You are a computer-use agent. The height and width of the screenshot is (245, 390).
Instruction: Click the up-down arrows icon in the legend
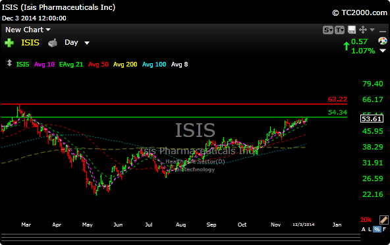click(x=9, y=63)
